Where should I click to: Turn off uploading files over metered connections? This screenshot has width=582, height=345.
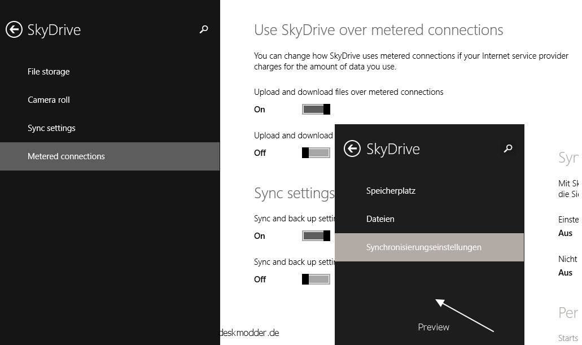coord(316,109)
